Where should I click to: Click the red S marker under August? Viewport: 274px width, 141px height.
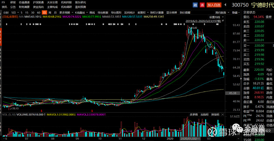pos(41,111)
